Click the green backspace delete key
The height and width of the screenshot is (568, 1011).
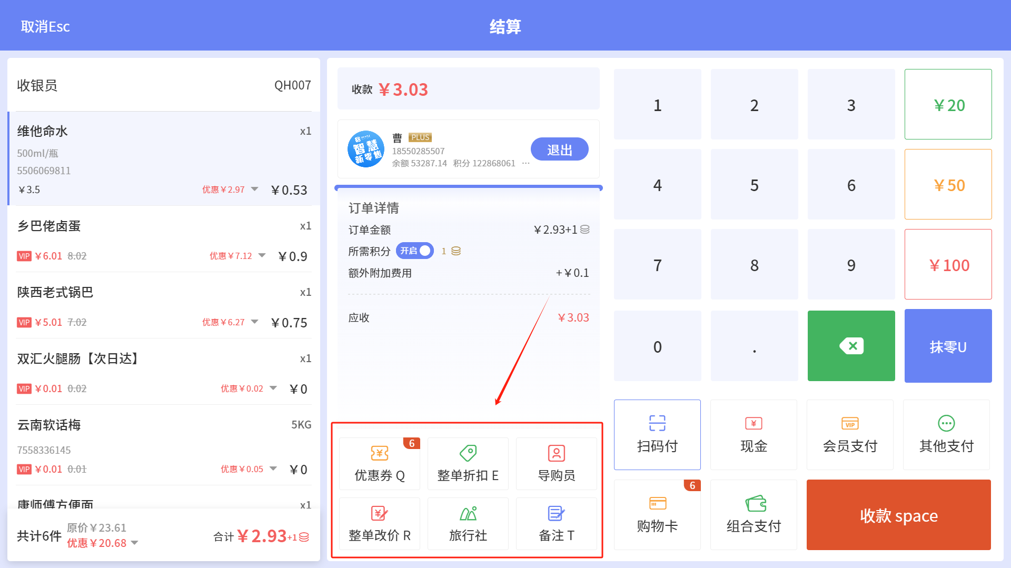(851, 346)
